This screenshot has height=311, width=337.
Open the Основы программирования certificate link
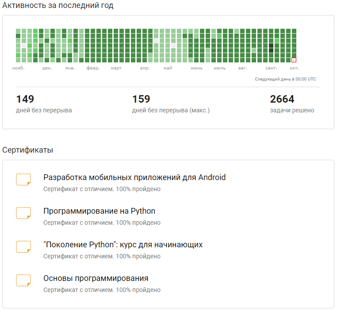coord(96,278)
